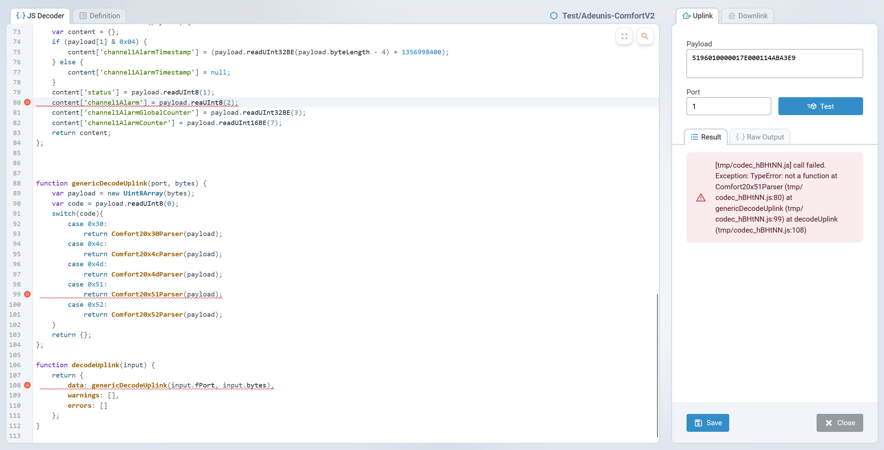The width and height of the screenshot is (884, 450).
Task: Select the Raw Output tab
Action: [760, 137]
